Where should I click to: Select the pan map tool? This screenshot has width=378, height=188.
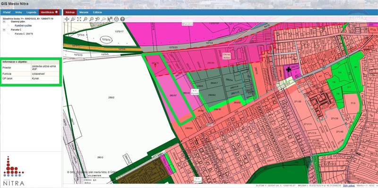click(x=67, y=19)
